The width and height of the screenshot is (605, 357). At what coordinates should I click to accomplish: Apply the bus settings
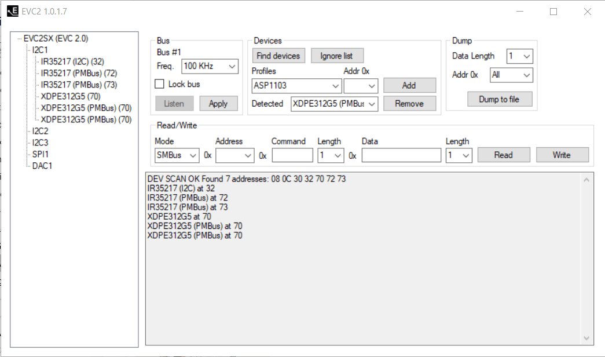pyautogui.click(x=218, y=104)
